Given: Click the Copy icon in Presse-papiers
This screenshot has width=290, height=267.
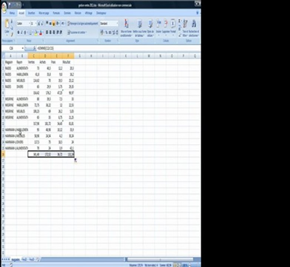Looking at the screenshot, I should pos(11,28).
